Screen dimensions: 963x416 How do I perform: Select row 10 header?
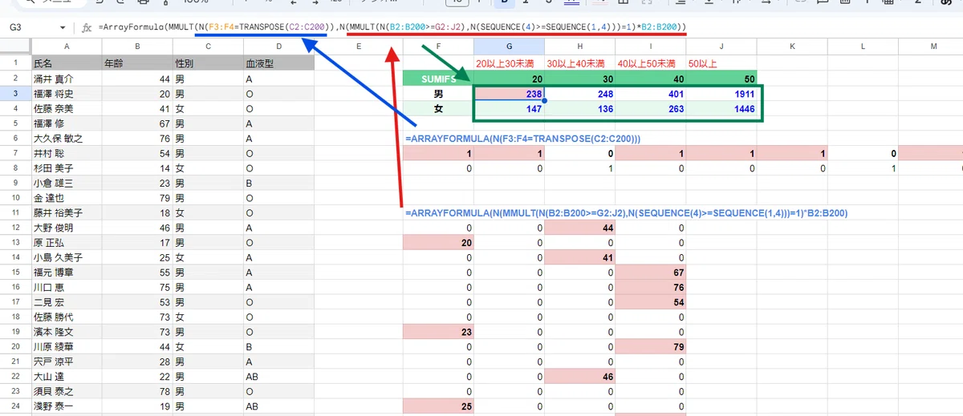pyautogui.click(x=15, y=198)
